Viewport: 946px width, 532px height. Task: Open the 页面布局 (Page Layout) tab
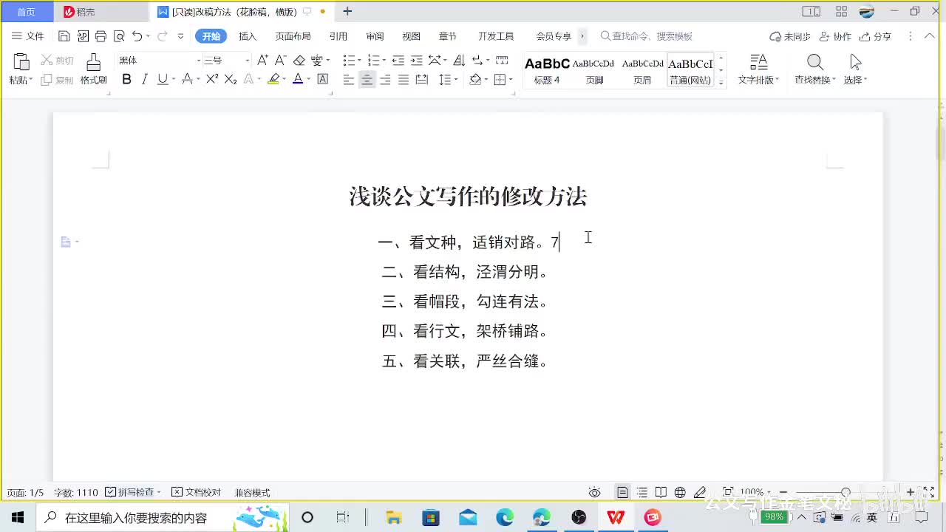click(x=293, y=36)
